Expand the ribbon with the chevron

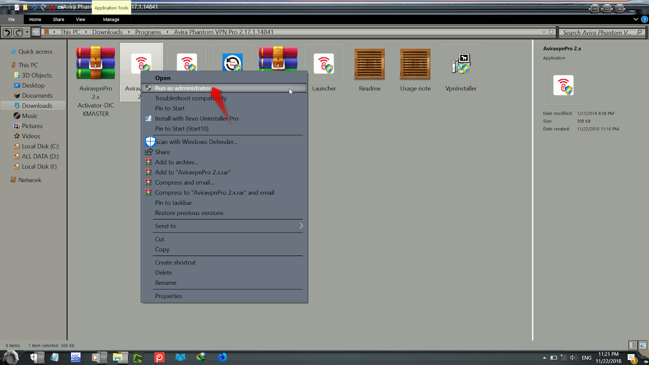tap(636, 19)
